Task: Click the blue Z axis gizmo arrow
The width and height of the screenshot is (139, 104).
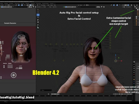Action: pyautogui.click(x=116, y=55)
